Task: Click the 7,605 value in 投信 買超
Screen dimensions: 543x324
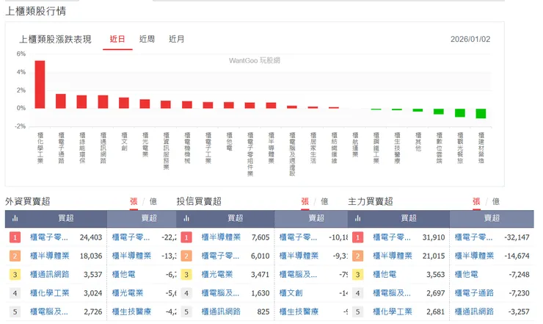Action: [260, 237]
